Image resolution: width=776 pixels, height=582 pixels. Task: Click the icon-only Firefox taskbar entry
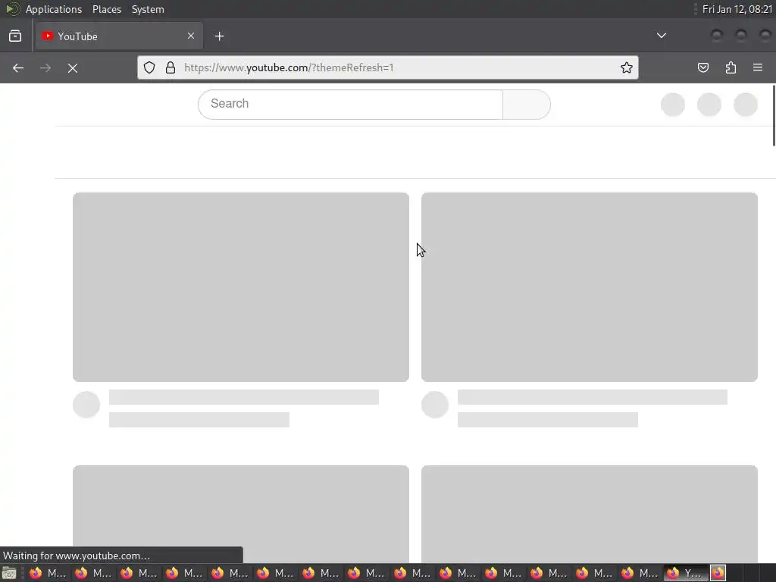click(718, 573)
